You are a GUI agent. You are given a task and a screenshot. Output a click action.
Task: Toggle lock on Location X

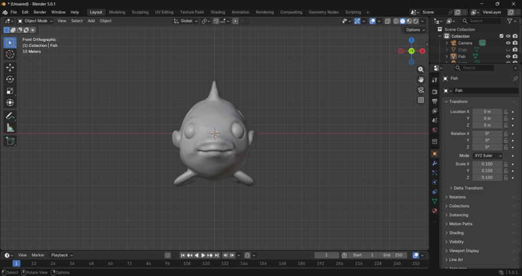[x=506, y=112]
